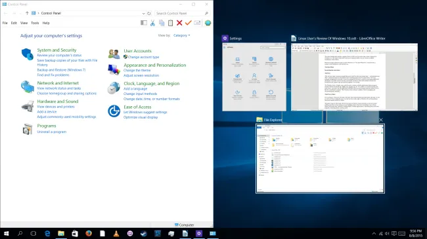Refresh the Control Panel address bar
The height and width of the screenshot is (239, 427).
(149, 13)
